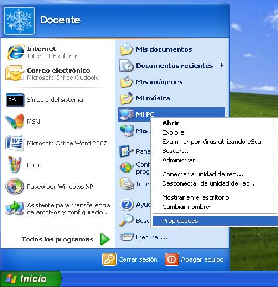This screenshot has width=278, height=287.
Task: Expand the Documentos recientes submenu arrow
Action: (x=222, y=65)
